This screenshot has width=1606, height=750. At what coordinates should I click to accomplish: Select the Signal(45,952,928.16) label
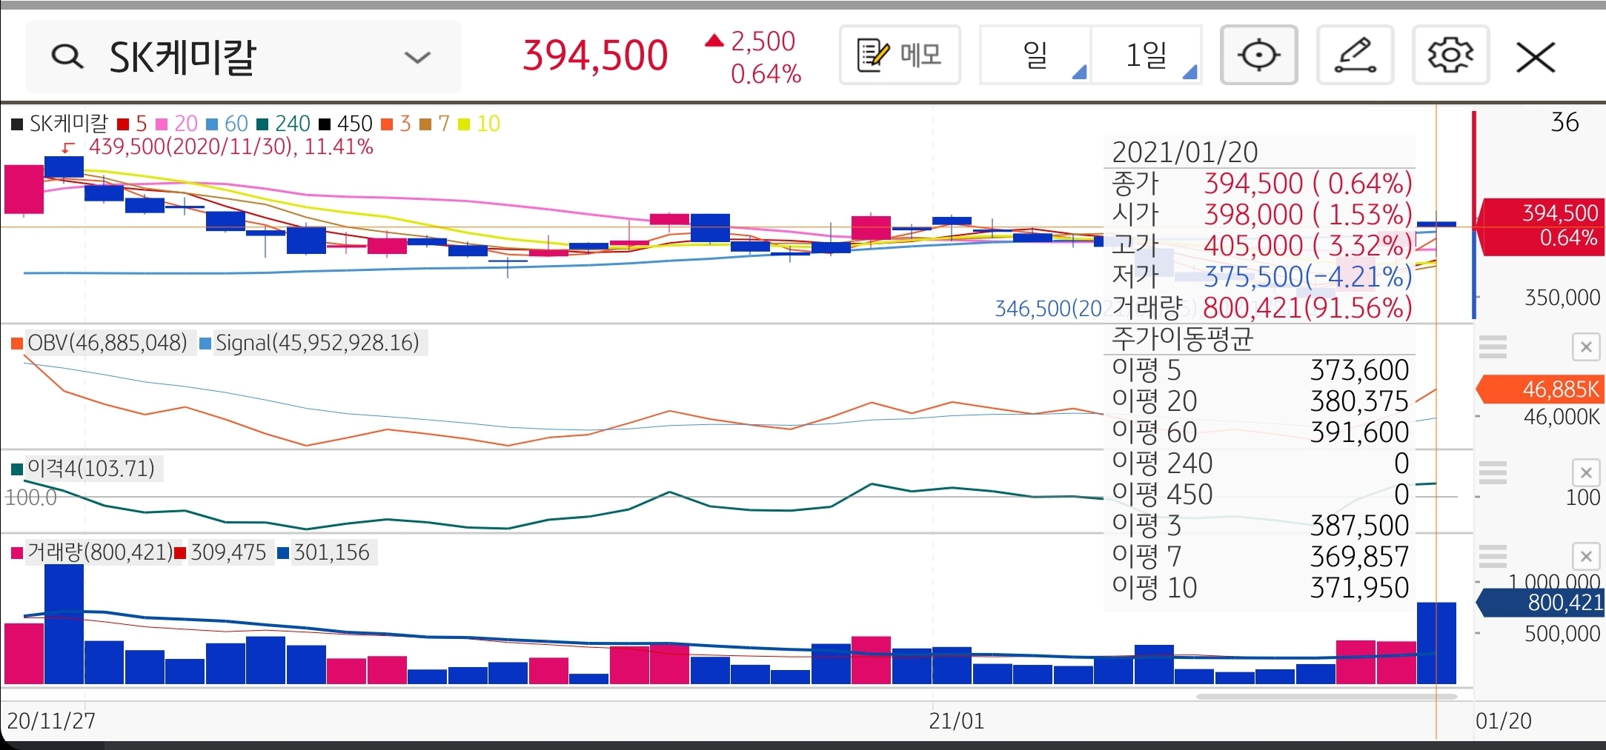[x=317, y=343]
